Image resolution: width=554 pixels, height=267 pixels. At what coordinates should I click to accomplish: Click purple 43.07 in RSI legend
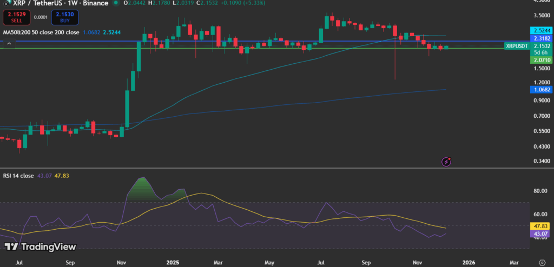pos(44,176)
